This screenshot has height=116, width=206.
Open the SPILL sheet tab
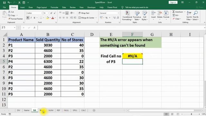(x=75, y=110)
